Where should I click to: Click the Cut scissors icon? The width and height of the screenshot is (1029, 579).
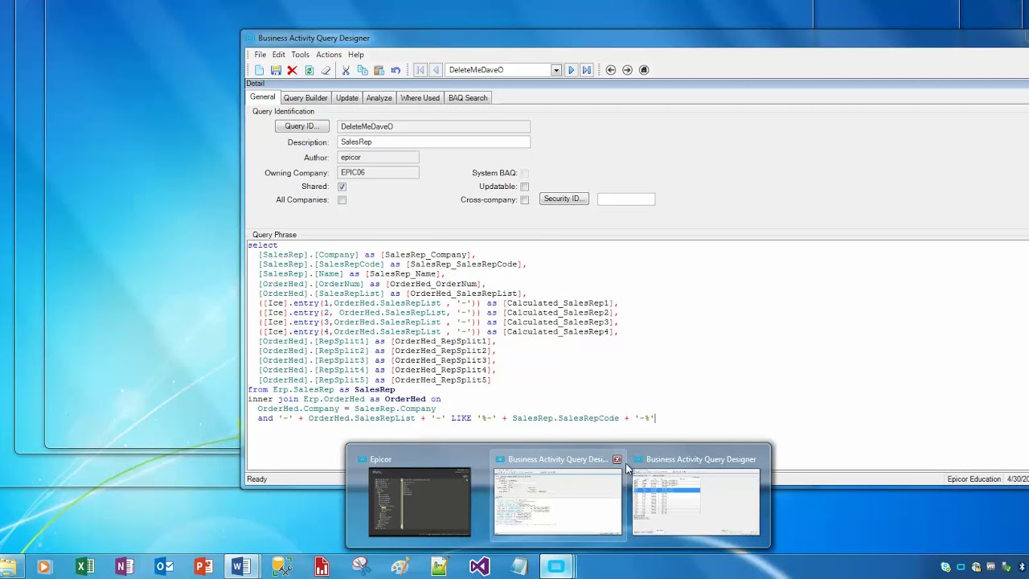pos(346,70)
